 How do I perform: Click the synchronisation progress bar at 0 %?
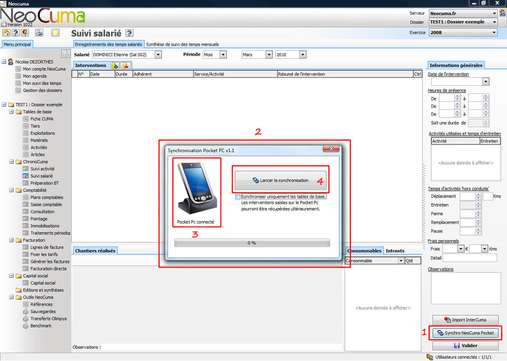pyautogui.click(x=252, y=243)
